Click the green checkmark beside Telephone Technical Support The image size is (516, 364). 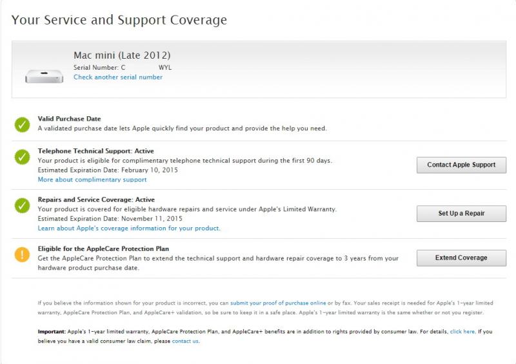(x=22, y=157)
